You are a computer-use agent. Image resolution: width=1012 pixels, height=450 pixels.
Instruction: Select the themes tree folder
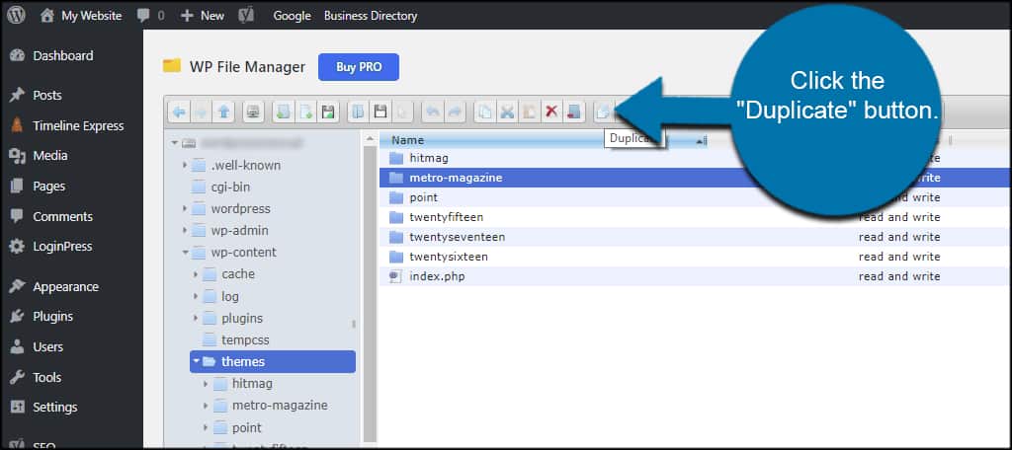coord(273,361)
